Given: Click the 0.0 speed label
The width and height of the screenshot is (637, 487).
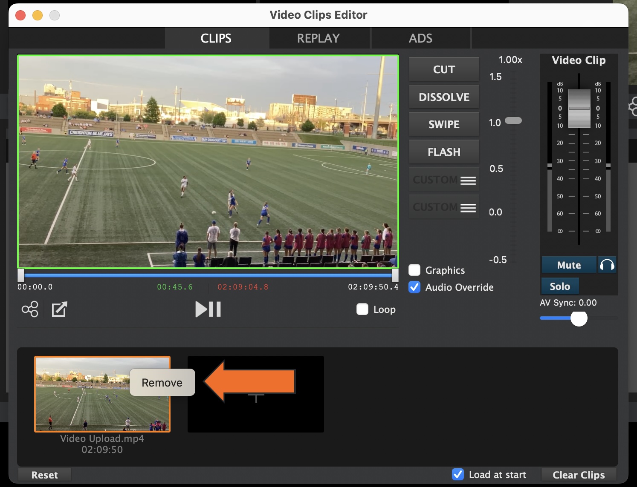Looking at the screenshot, I should [495, 212].
